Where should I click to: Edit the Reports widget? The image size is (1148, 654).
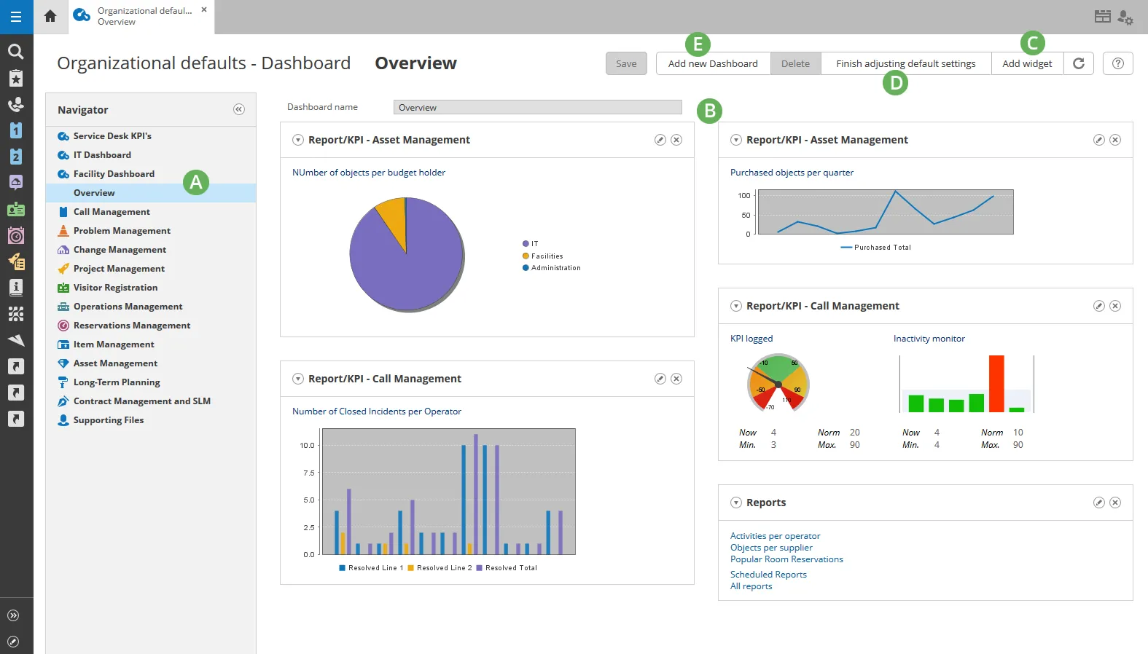pos(1099,503)
